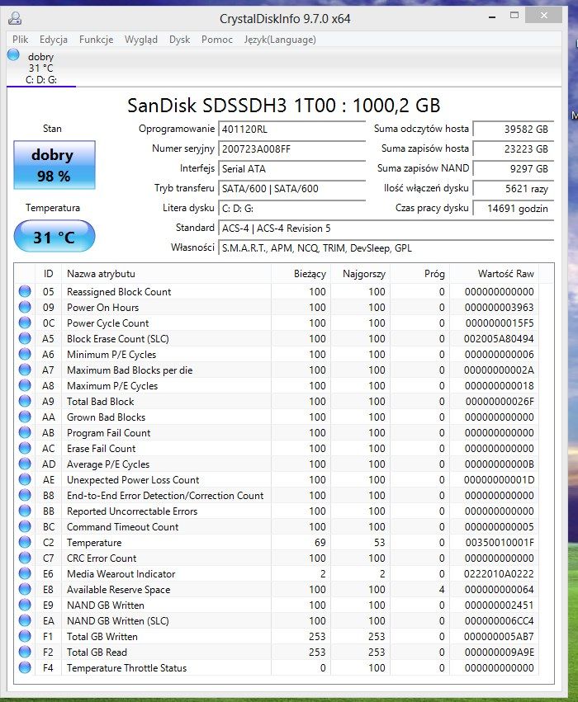Open the Edycja menu

click(54, 40)
